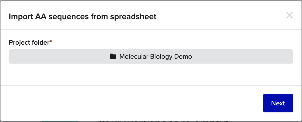Click the Project folder field label

point(29,43)
